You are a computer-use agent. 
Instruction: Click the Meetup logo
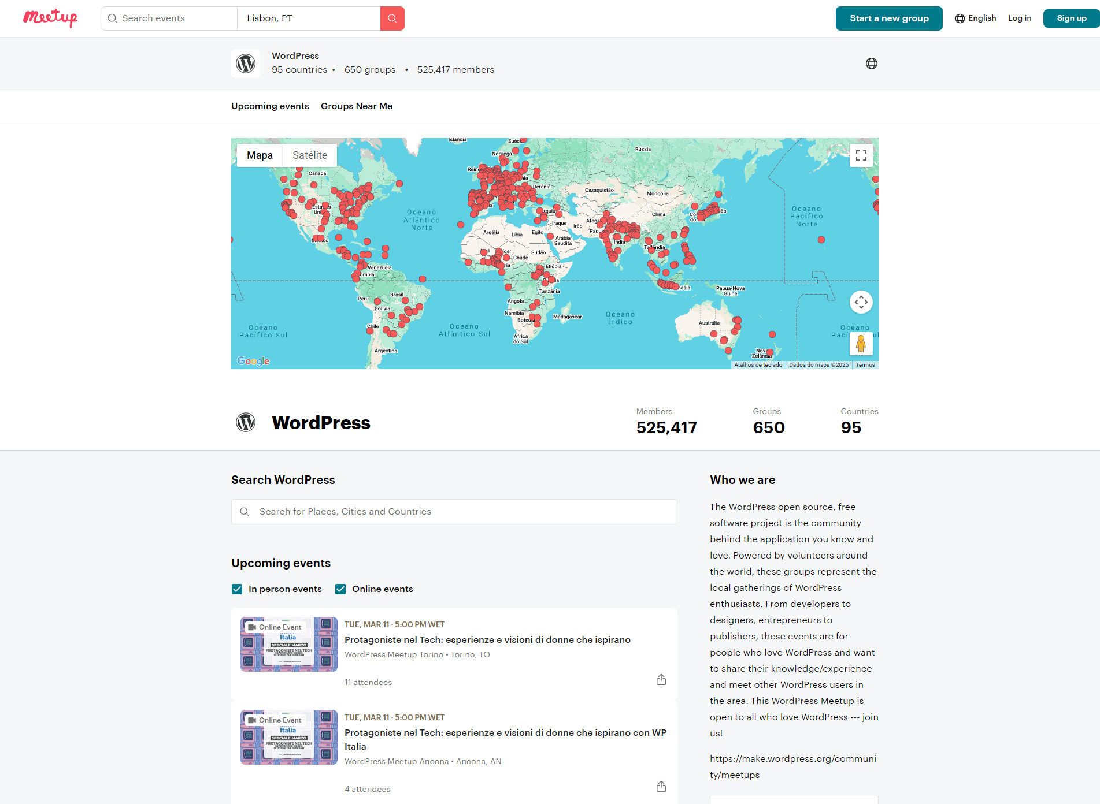pyautogui.click(x=50, y=18)
